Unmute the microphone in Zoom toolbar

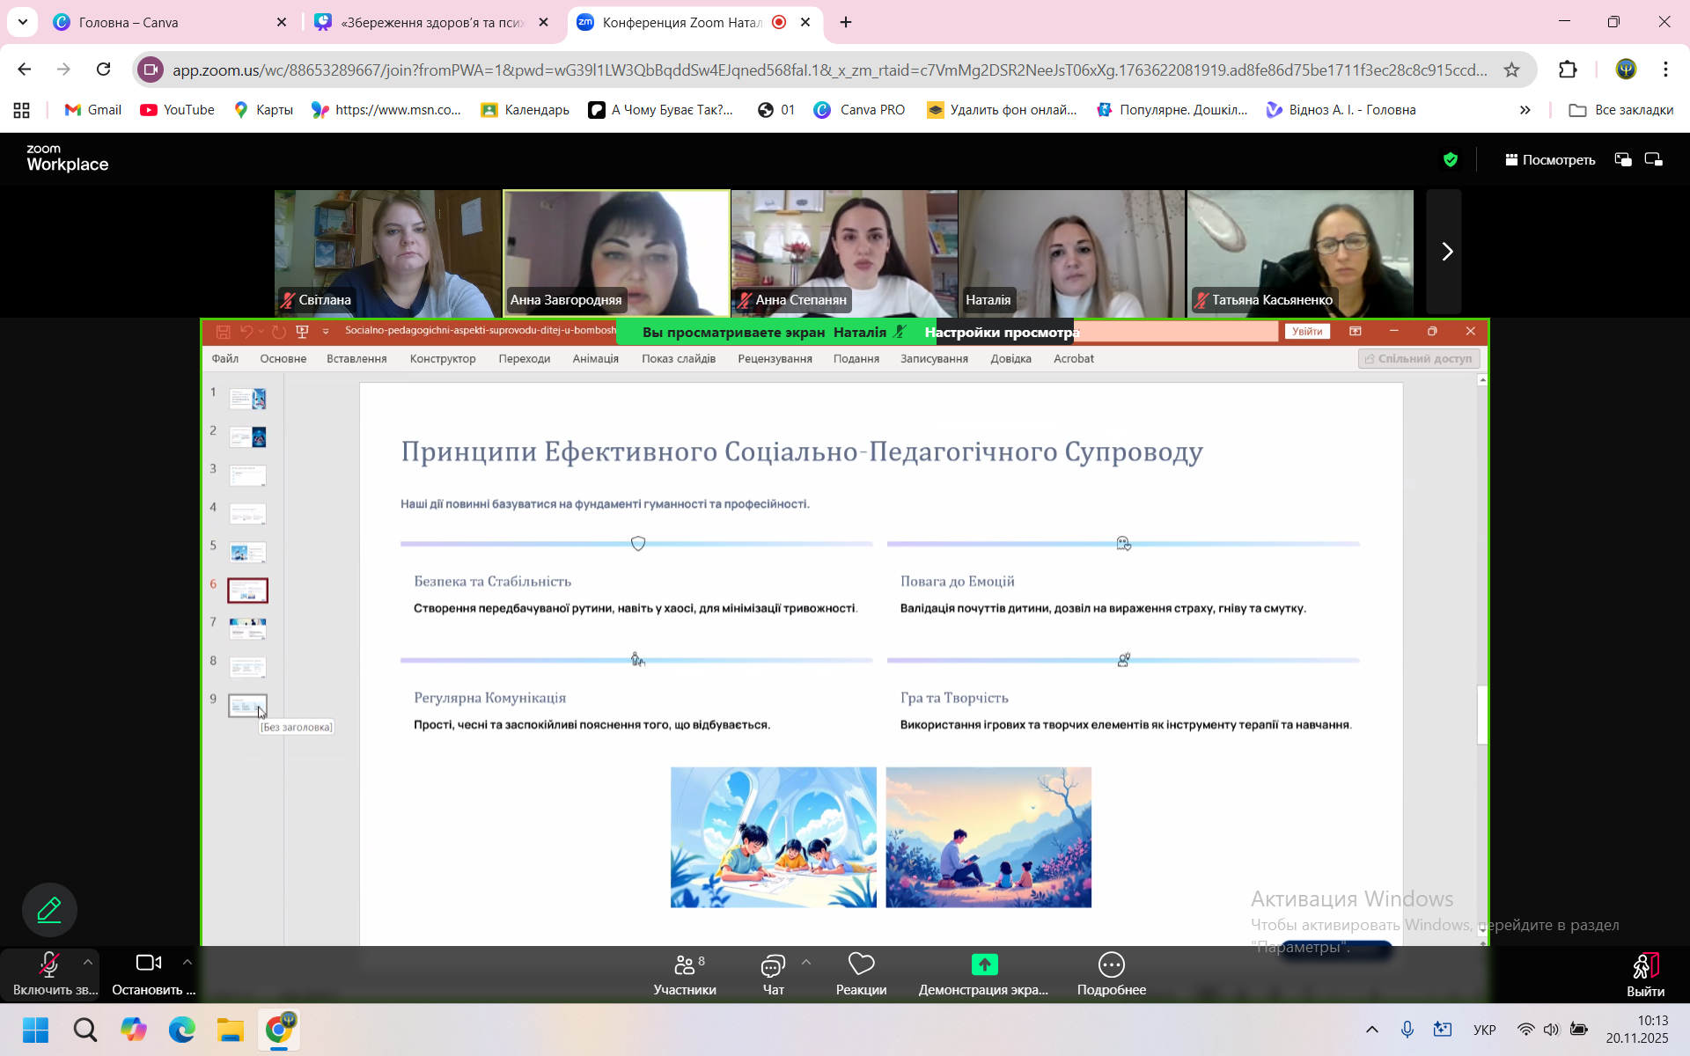pos(49,965)
